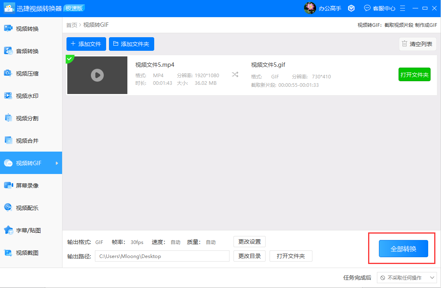Image resolution: width=441 pixels, height=288 pixels.
Task: Open 客服中心 customer service chat
Action: 380,8
